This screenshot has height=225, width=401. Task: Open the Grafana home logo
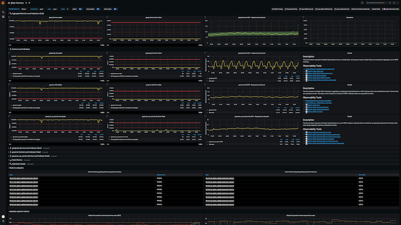[3, 2]
